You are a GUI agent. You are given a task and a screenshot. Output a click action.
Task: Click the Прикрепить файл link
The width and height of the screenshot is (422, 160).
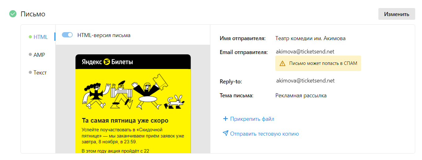tap(252, 119)
